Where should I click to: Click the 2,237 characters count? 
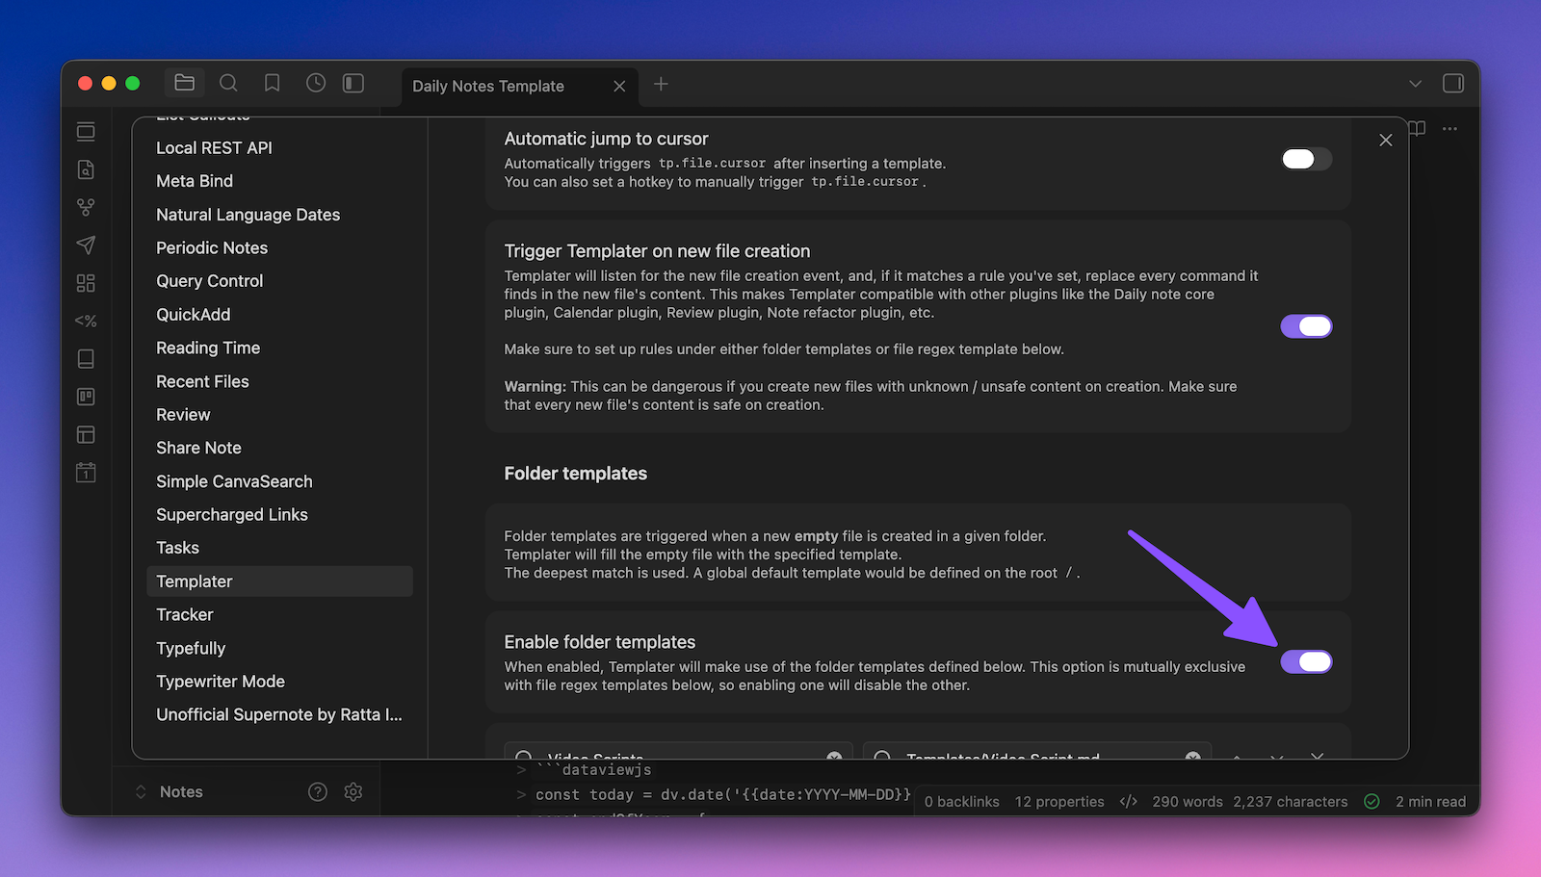point(1291,801)
